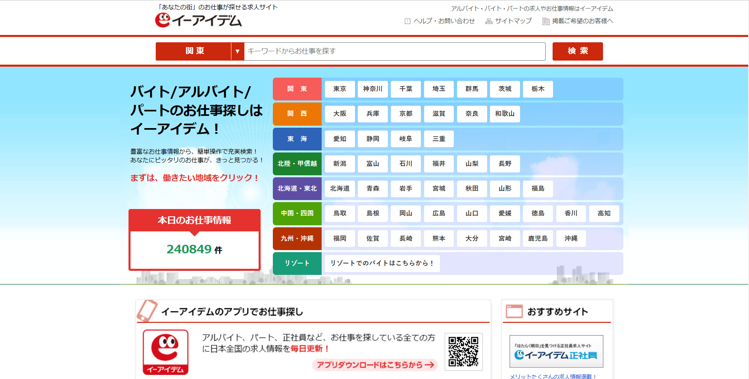This screenshot has height=379, width=749.
Task: Choose 広島 prefecture
Action: pos(439,213)
